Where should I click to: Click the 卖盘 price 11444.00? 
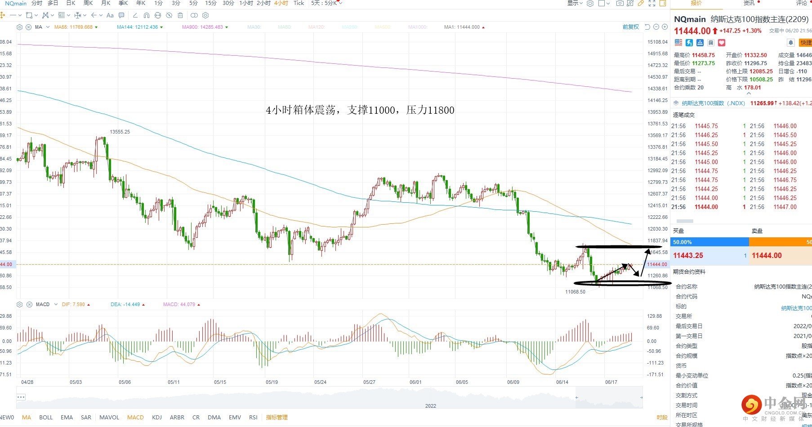(767, 255)
